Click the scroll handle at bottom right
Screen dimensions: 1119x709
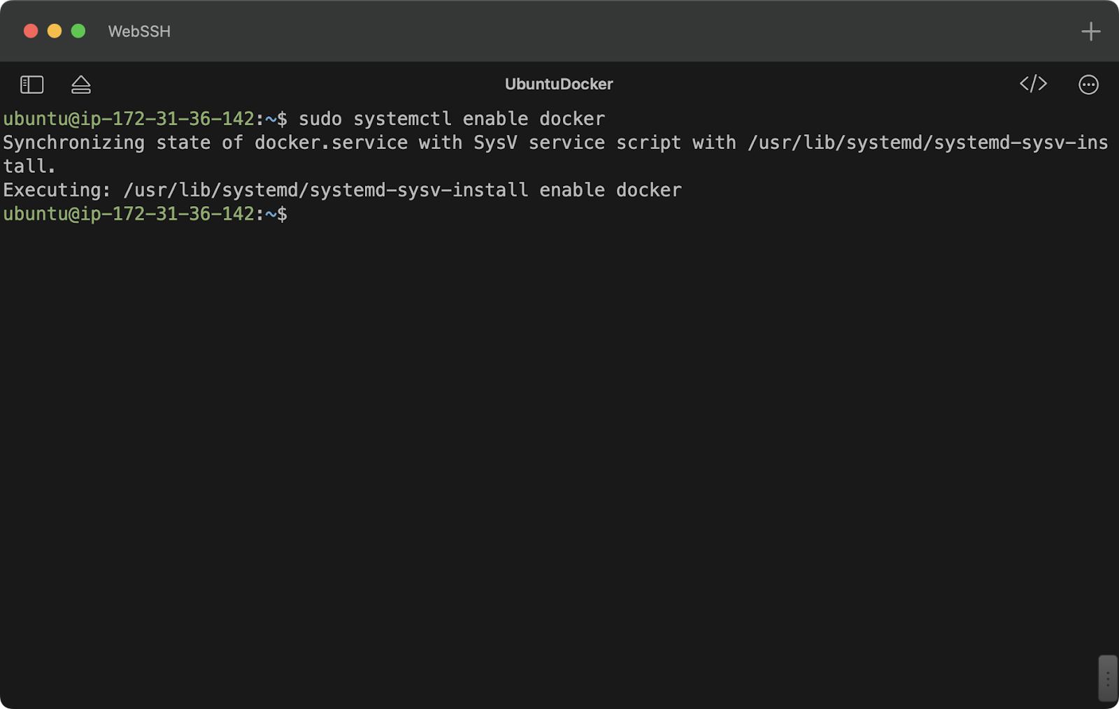click(x=1108, y=678)
